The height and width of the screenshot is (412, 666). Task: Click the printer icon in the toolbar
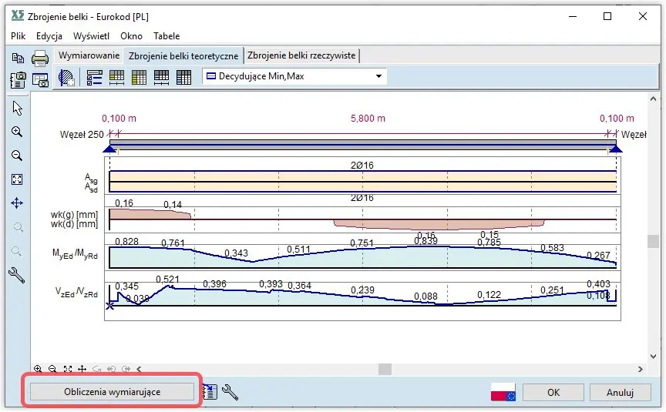click(40, 58)
